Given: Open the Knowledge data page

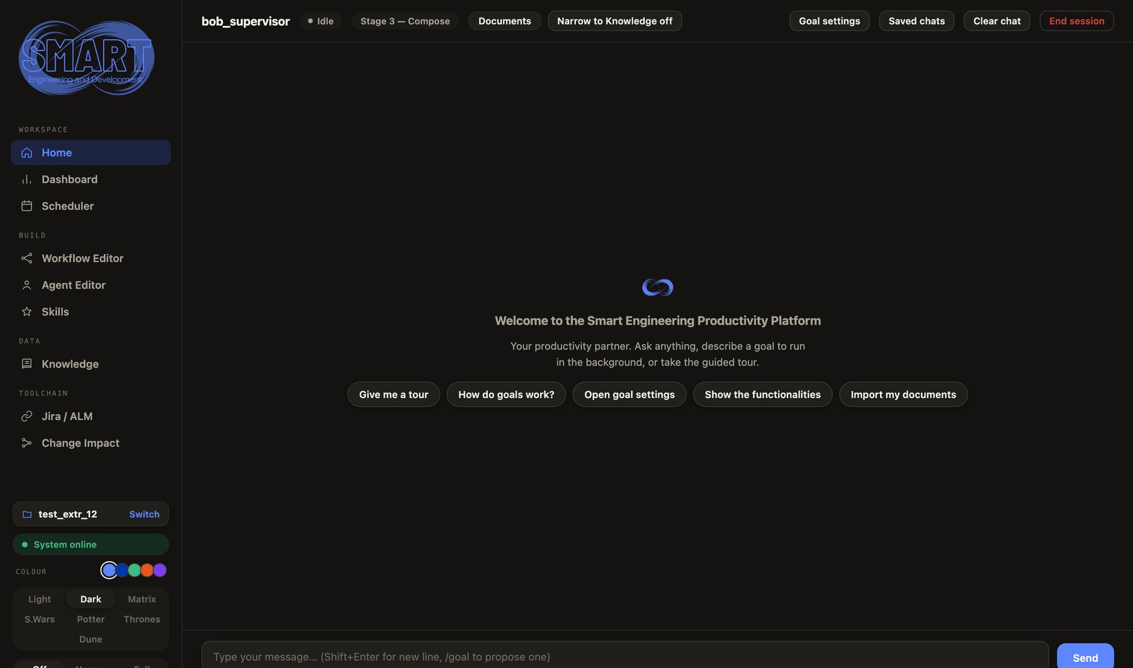Looking at the screenshot, I should coord(91,364).
